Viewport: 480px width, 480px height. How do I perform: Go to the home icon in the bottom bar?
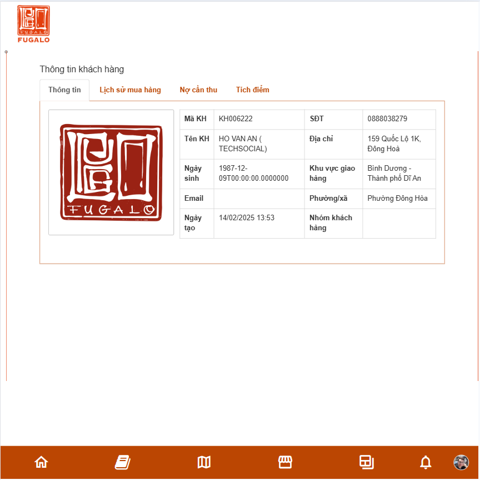41,462
